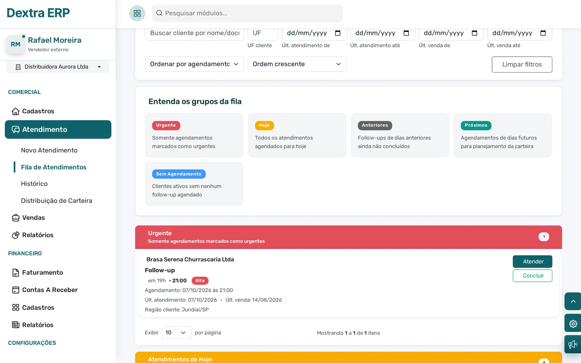Click Atender for Brasa Serena Churrascaria
Image resolution: width=581 pixels, height=363 pixels.
tap(533, 262)
